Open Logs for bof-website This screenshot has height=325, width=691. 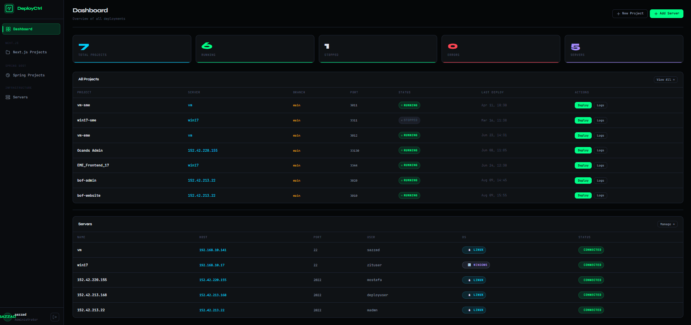coord(600,196)
